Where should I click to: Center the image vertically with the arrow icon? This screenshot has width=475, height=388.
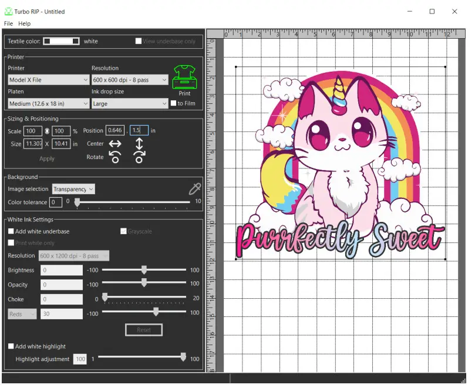pos(139,144)
